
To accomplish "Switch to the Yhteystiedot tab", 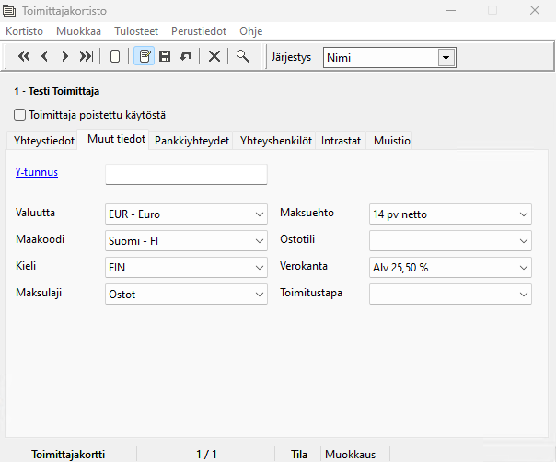I will tap(44, 141).
